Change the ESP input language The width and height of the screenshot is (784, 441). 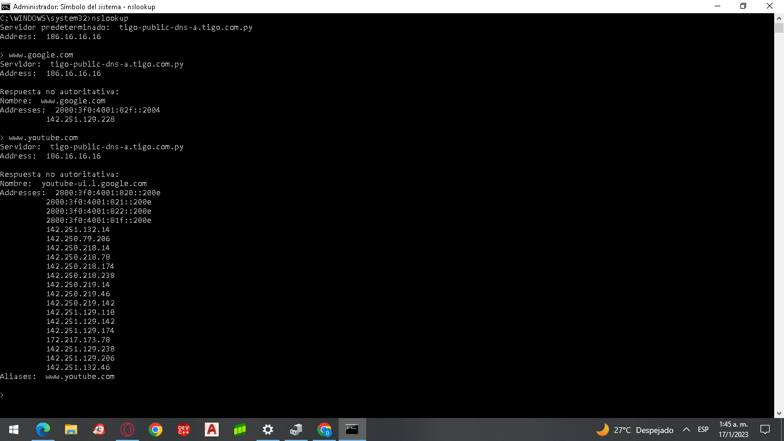click(703, 430)
